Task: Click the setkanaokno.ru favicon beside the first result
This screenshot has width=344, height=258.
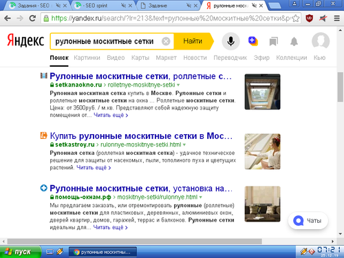Action: point(44,76)
